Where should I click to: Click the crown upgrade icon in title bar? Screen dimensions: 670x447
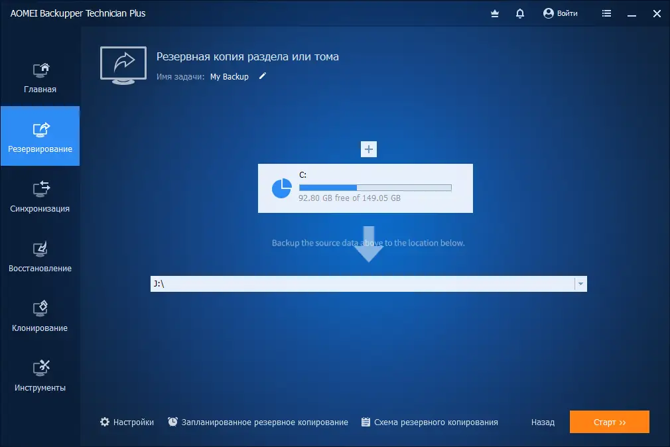click(x=495, y=14)
